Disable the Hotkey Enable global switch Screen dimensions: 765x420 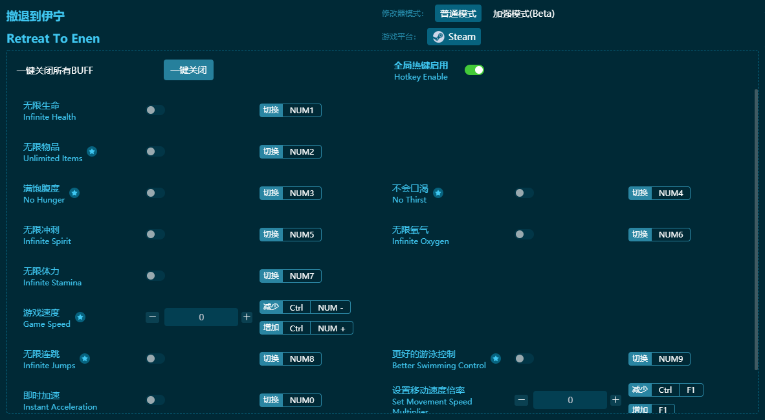(474, 69)
